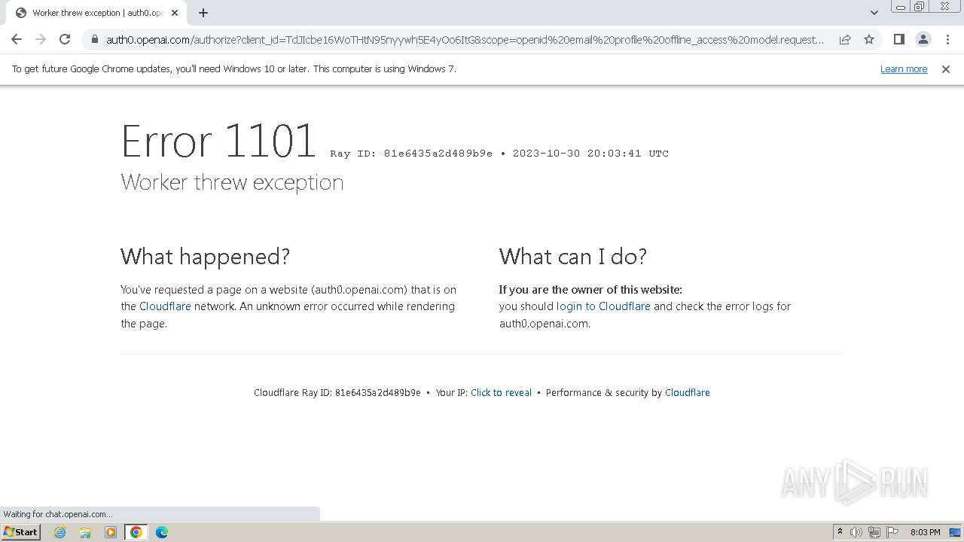The height and width of the screenshot is (542, 964).
Task: Click the auth0.openai.com address bar
Action: 465,39
